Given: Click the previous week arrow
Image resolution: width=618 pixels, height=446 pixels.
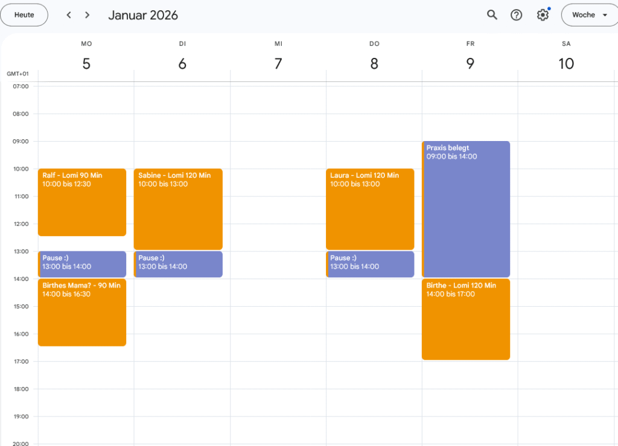Looking at the screenshot, I should pos(69,14).
